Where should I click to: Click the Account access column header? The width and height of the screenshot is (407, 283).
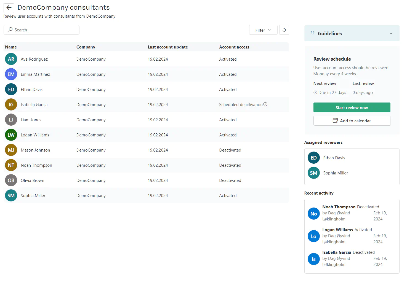point(234,47)
